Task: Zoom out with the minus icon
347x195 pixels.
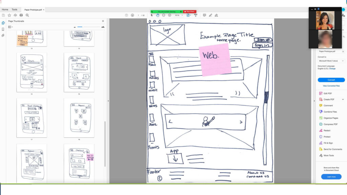Action: [x=164, y=15]
